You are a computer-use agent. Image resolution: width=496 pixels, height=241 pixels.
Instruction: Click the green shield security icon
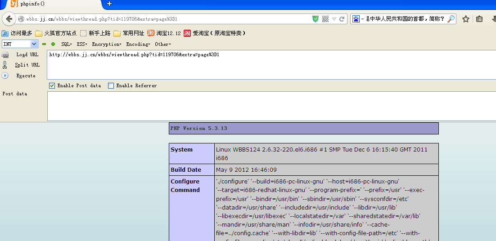pos(316,19)
